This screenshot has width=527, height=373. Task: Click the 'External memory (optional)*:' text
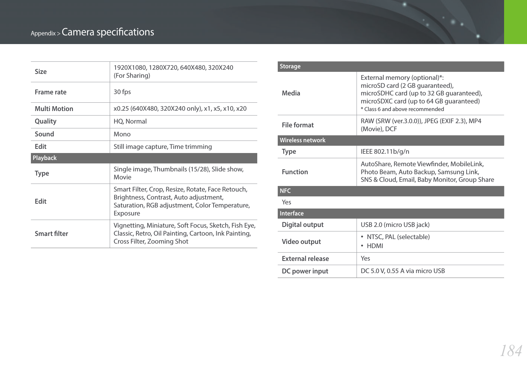[402, 78]
